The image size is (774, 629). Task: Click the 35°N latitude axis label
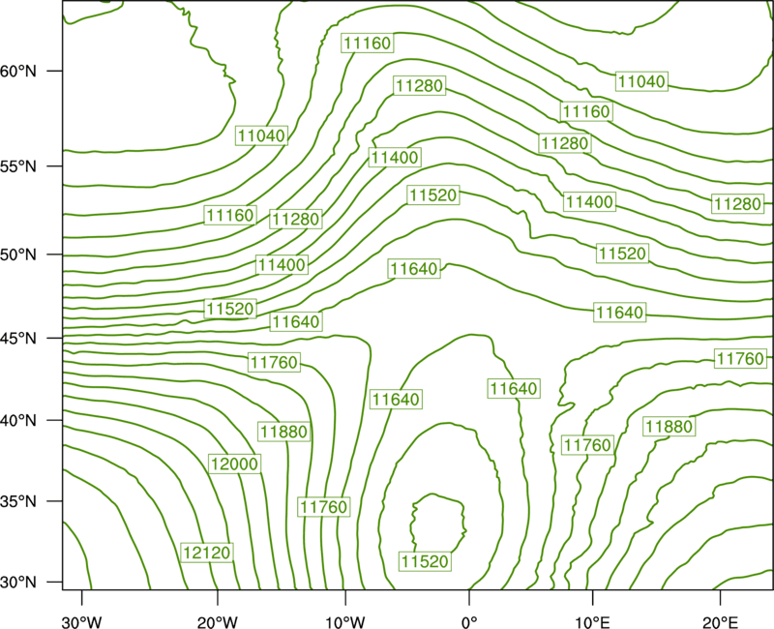(x=18, y=501)
